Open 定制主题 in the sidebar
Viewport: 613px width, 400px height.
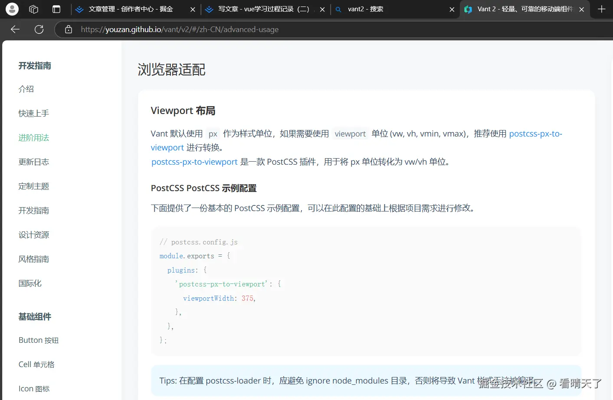(33, 186)
